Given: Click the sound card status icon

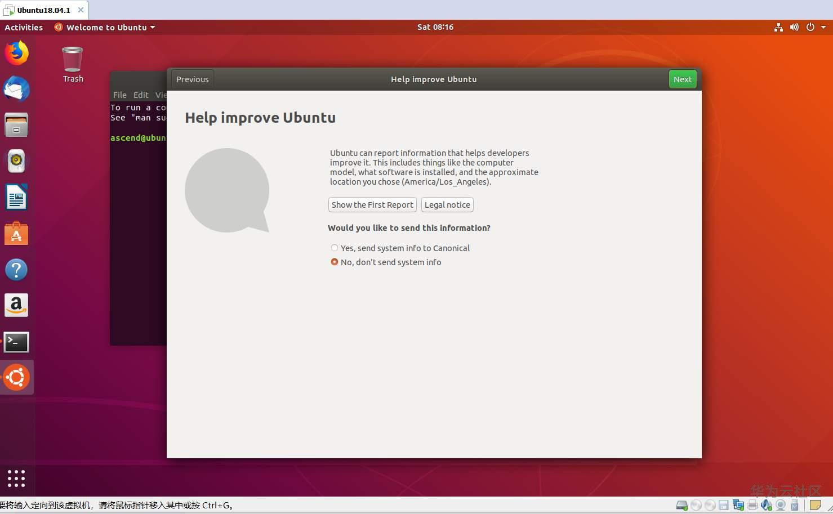Looking at the screenshot, I should (766, 506).
